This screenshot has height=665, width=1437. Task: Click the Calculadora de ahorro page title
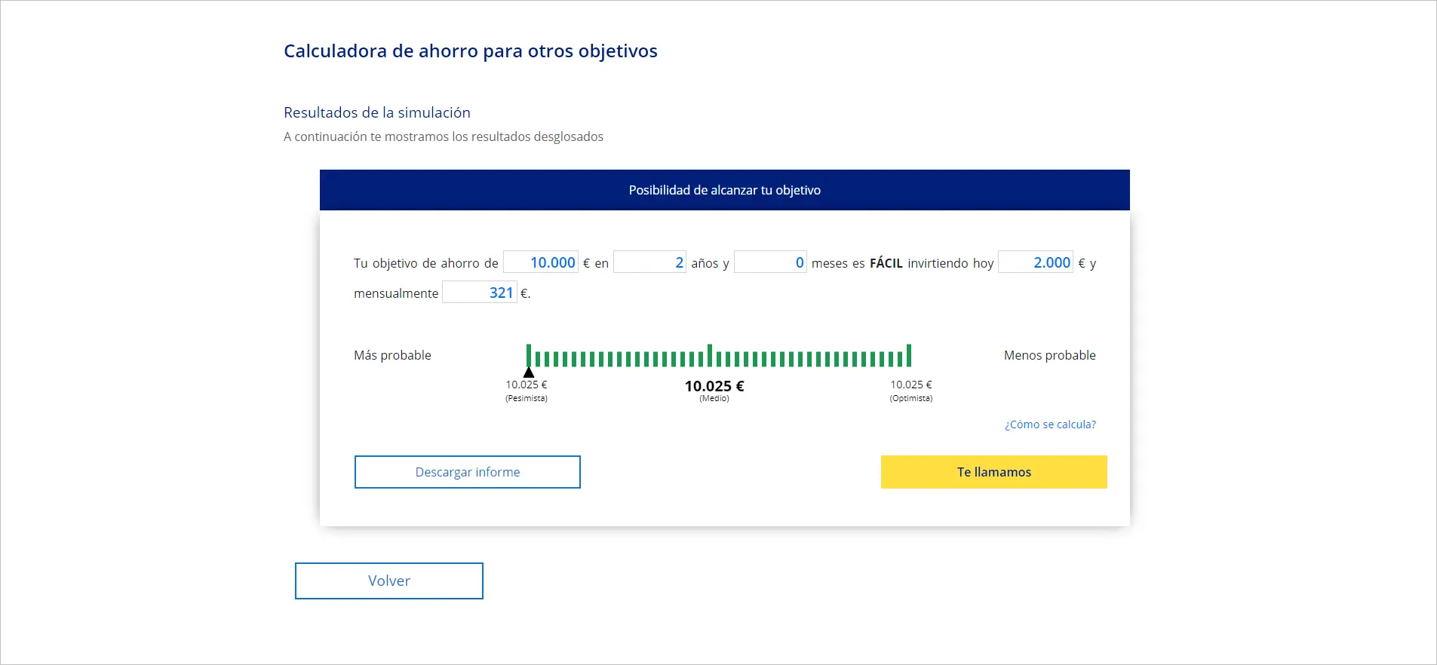point(471,51)
